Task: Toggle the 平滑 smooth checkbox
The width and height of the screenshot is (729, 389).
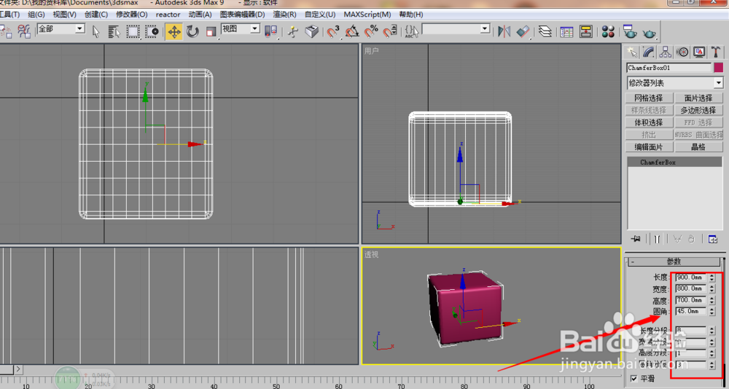Action: [634, 378]
